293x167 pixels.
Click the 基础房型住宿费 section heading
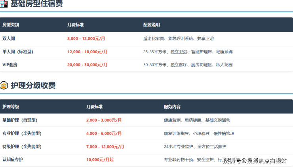tap(36, 4)
